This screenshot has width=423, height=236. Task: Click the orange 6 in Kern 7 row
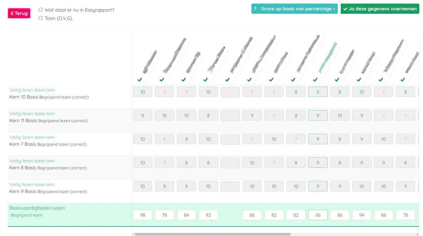(x=164, y=139)
